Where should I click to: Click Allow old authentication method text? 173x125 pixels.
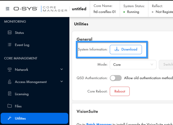pos(148,78)
